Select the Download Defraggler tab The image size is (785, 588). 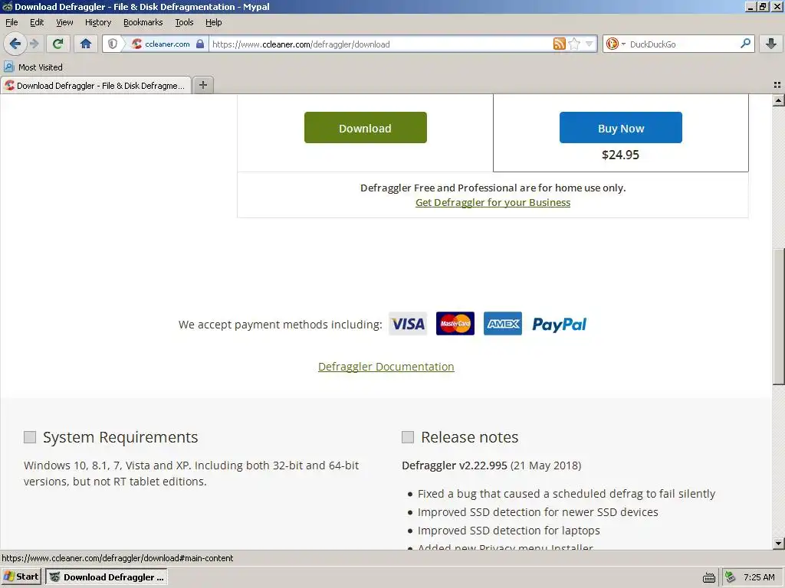[96, 86]
